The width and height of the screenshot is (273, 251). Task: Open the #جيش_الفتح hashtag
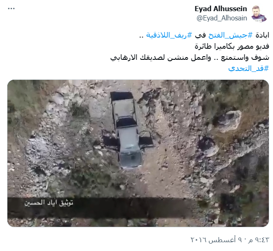[x=230, y=35]
